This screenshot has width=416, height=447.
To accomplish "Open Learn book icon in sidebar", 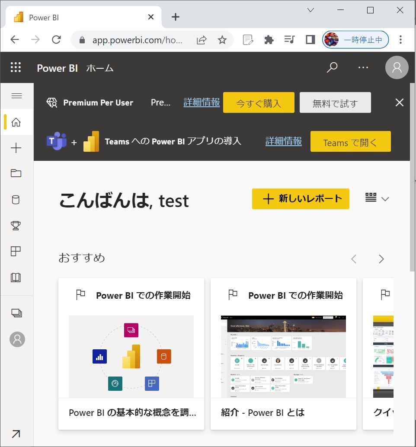I will tap(16, 278).
